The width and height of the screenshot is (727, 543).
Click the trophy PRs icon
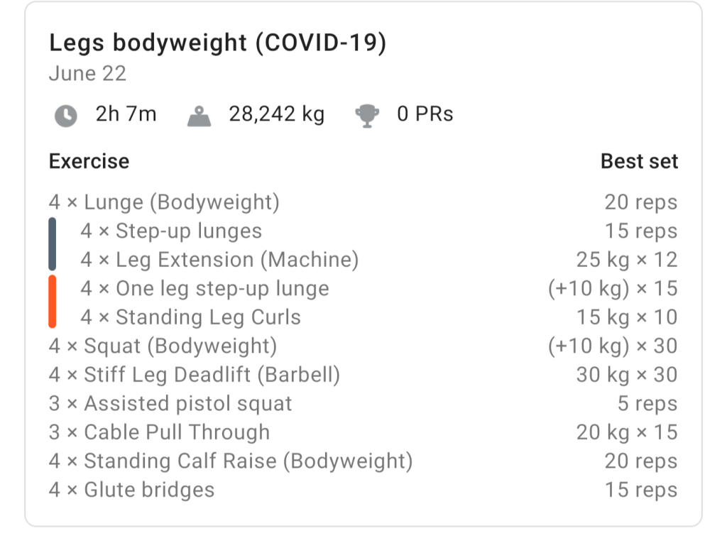point(367,116)
